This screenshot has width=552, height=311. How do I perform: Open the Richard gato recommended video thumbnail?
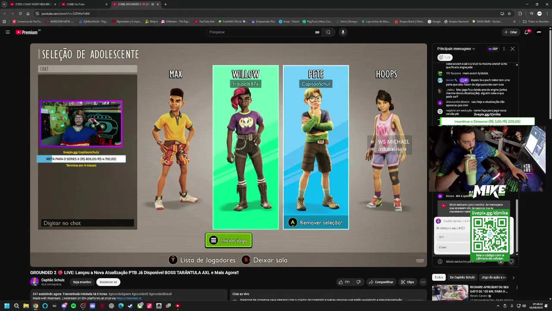[450, 293]
